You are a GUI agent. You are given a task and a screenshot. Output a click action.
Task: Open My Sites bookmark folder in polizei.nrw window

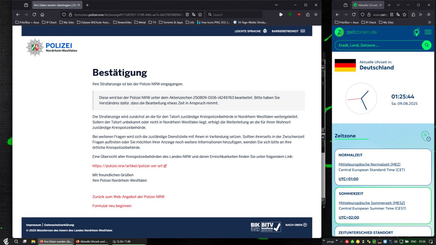tap(66, 22)
